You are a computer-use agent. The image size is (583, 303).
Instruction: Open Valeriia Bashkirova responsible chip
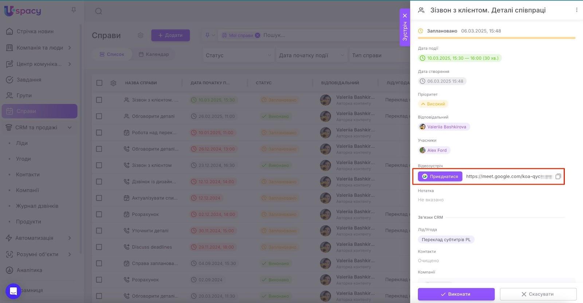click(444, 127)
